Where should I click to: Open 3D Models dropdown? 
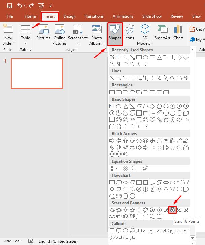(145, 34)
